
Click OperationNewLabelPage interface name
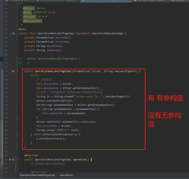pyautogui.click(x=107, y=33)
